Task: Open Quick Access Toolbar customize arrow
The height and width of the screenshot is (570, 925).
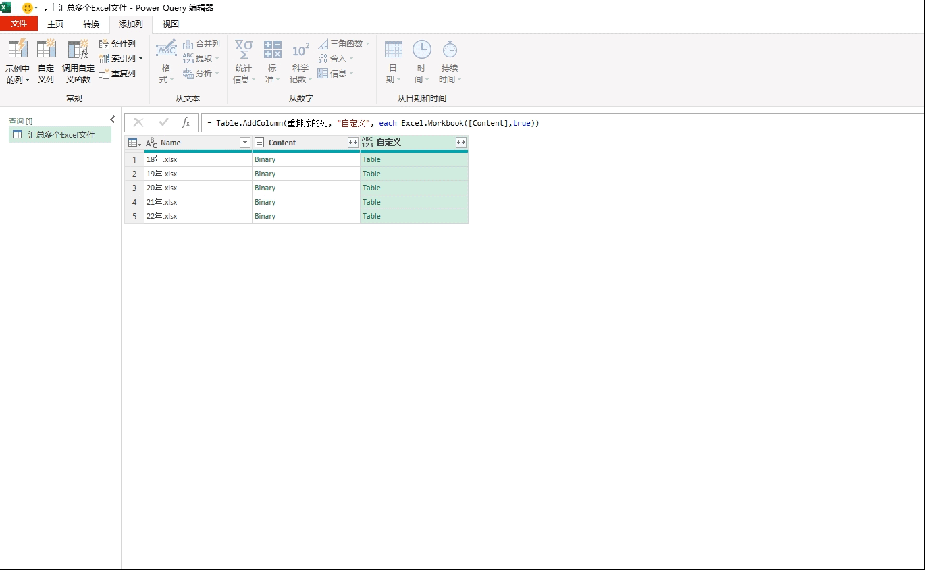Action: [x=45, y=8]
